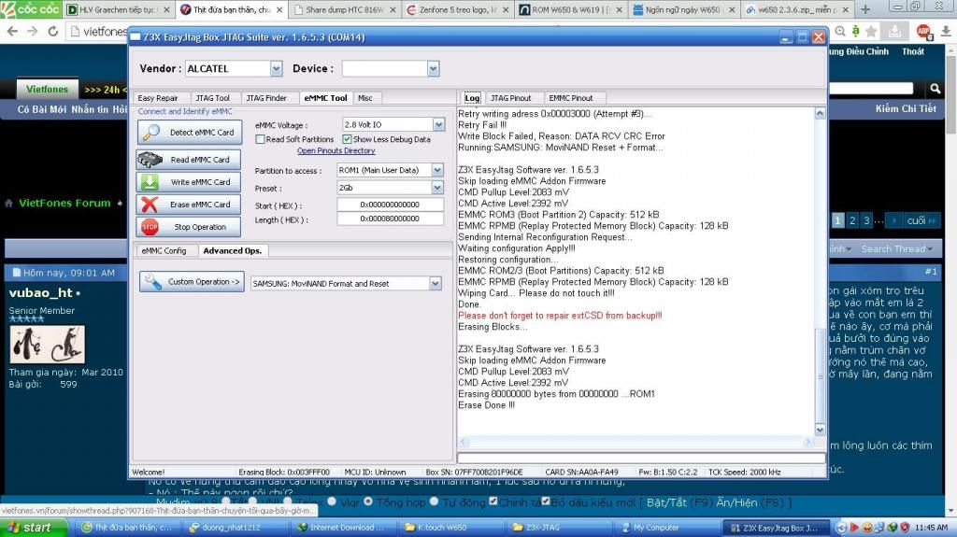The height and width of the screenshot is (537, 957).
Task: Select the Advanced Ops. tab
Action: pyautogui.click(x=233, y=251)
